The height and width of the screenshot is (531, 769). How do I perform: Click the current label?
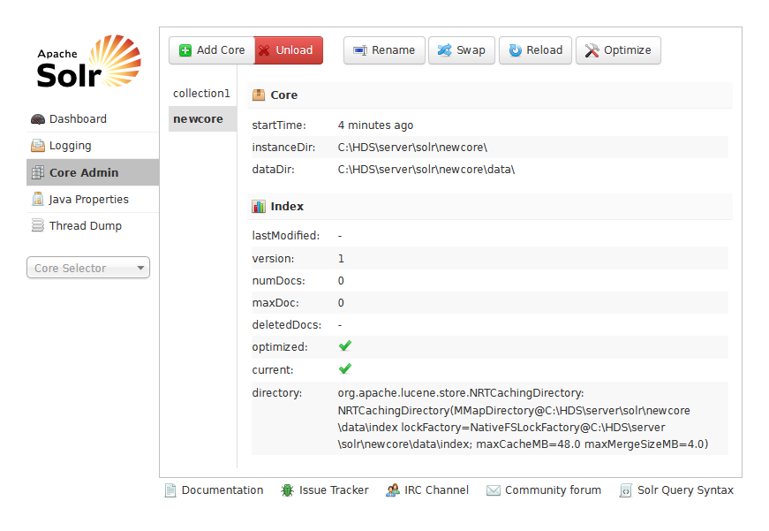point(273,370)
